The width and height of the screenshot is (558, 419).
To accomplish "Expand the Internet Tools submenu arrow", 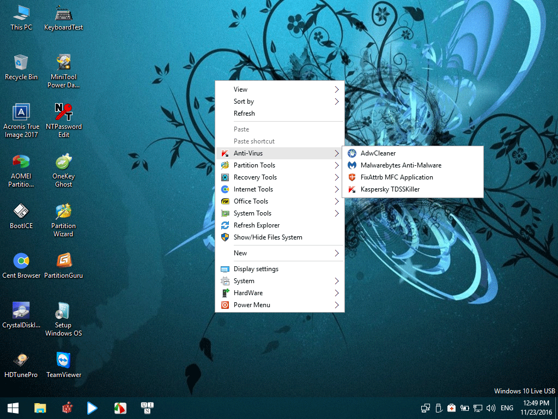I will point(337,189).
